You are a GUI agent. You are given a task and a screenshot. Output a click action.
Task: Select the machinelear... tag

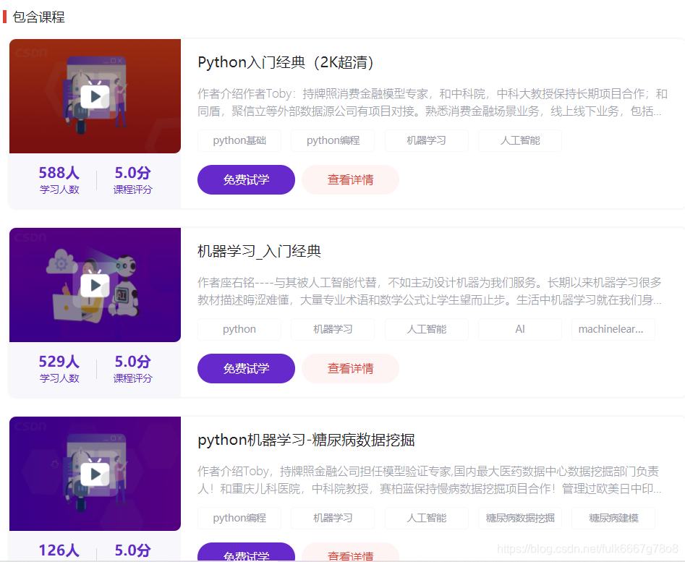[x=613, y=329]
